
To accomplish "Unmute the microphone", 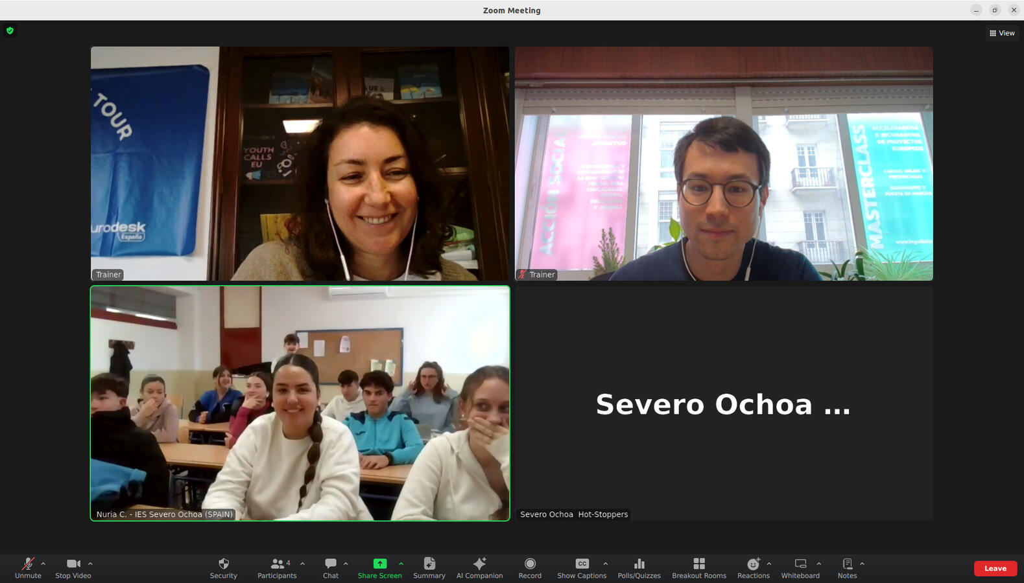I will tap(28, 567).
